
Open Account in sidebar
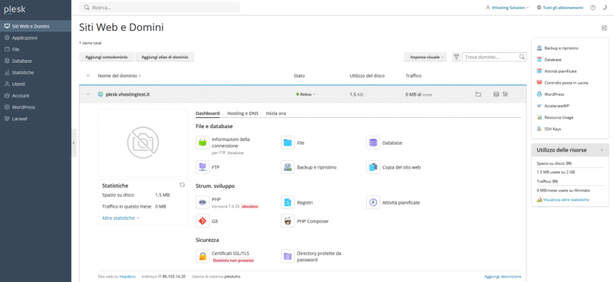[x=35, y=96]
